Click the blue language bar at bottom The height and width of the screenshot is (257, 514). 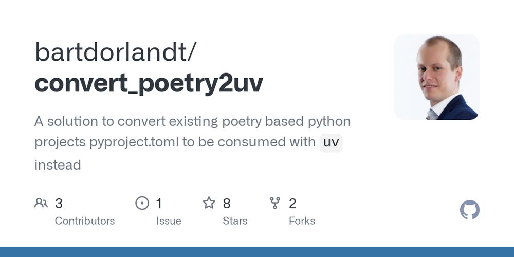(x=257, y=252)
